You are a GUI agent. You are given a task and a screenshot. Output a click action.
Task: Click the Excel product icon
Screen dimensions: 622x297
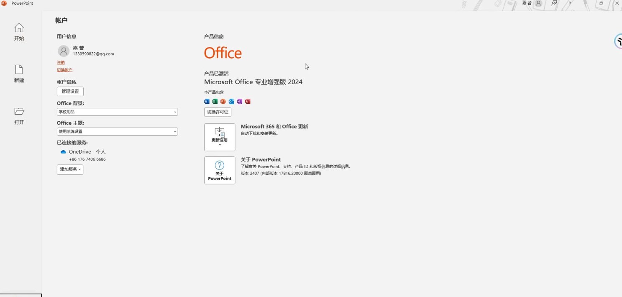click(215, 102)
